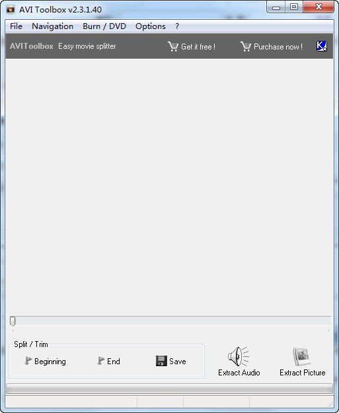Click the blue K logo icon
Image resolution: width=339 pixels, height=413 pixels.
[x=322, y=46]
